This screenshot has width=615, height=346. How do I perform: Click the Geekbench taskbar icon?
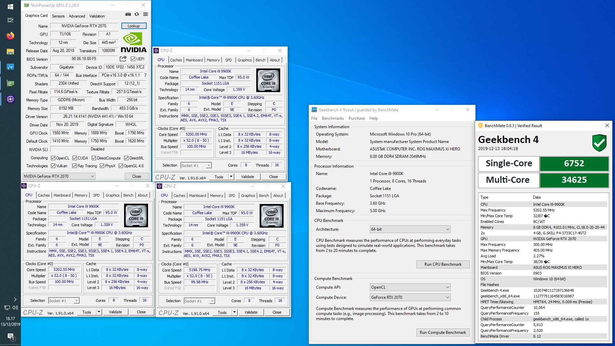(x=10, y=67)
